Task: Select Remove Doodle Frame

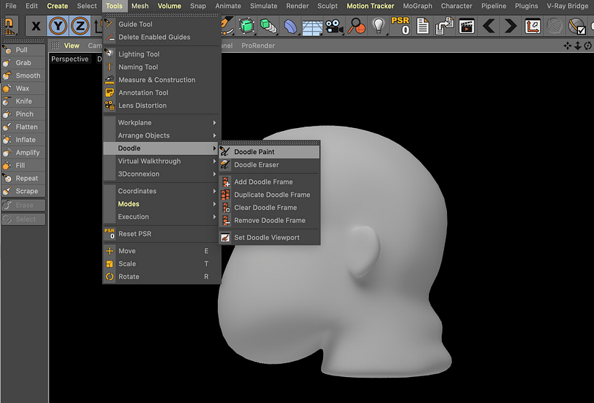Action: click(x=269, y=220)
